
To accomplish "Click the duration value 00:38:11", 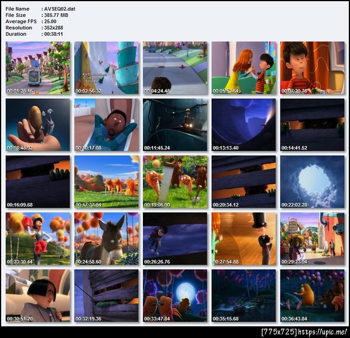I will pyautogui.click(x=53, y=34).
